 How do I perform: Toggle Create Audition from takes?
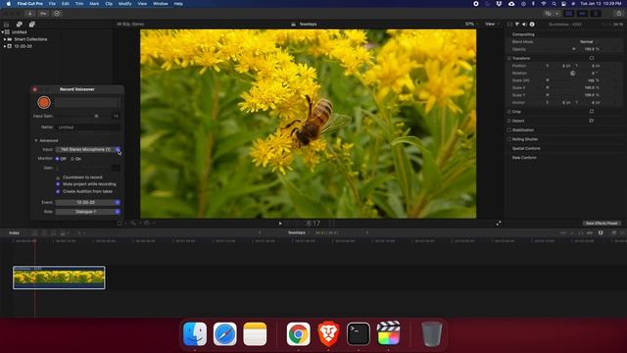pyautogui.click(x=58, y=191)
